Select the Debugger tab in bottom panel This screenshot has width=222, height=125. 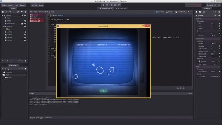coord(40,118)
